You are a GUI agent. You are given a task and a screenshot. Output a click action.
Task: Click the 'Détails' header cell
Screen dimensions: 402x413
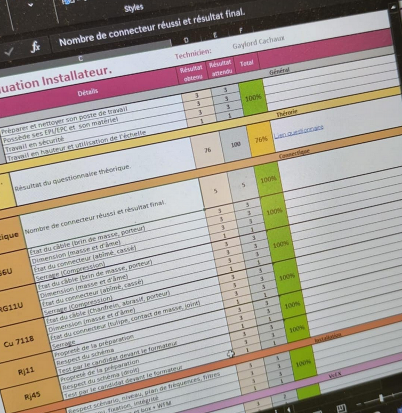tap(88, 92)
